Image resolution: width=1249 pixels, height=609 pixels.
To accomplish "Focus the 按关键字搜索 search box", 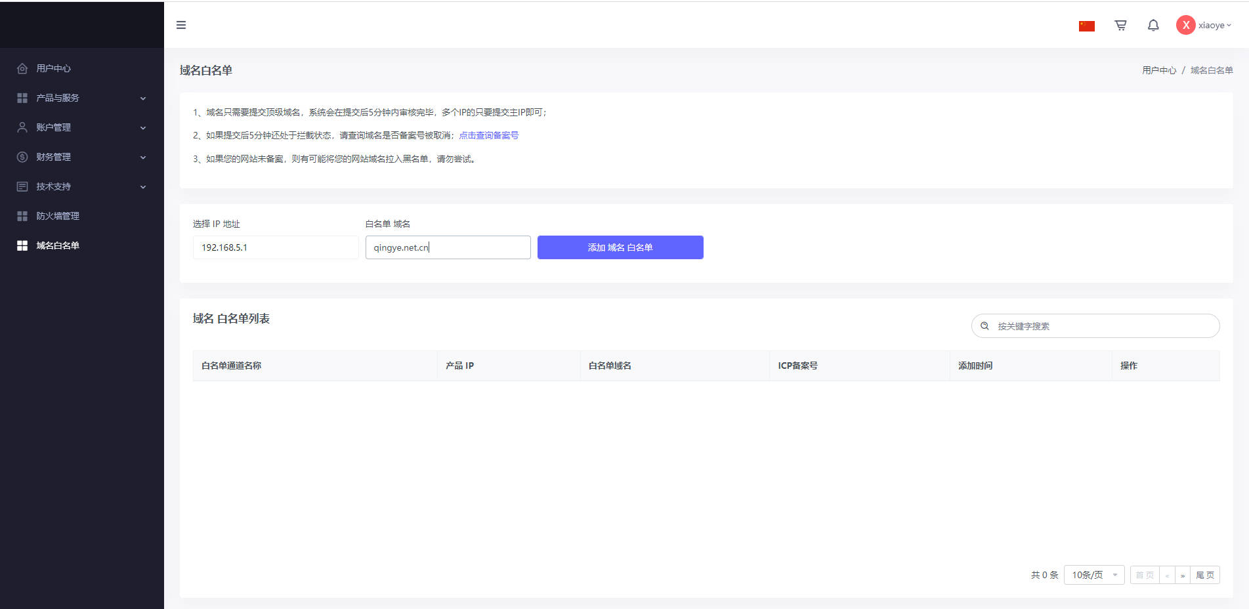I will pyautogui.click(x=1095, y=325).
